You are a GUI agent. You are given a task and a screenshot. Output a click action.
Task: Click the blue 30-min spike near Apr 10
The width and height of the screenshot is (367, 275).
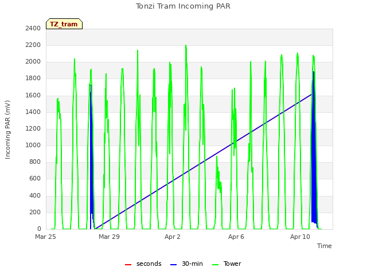point(314,150)
